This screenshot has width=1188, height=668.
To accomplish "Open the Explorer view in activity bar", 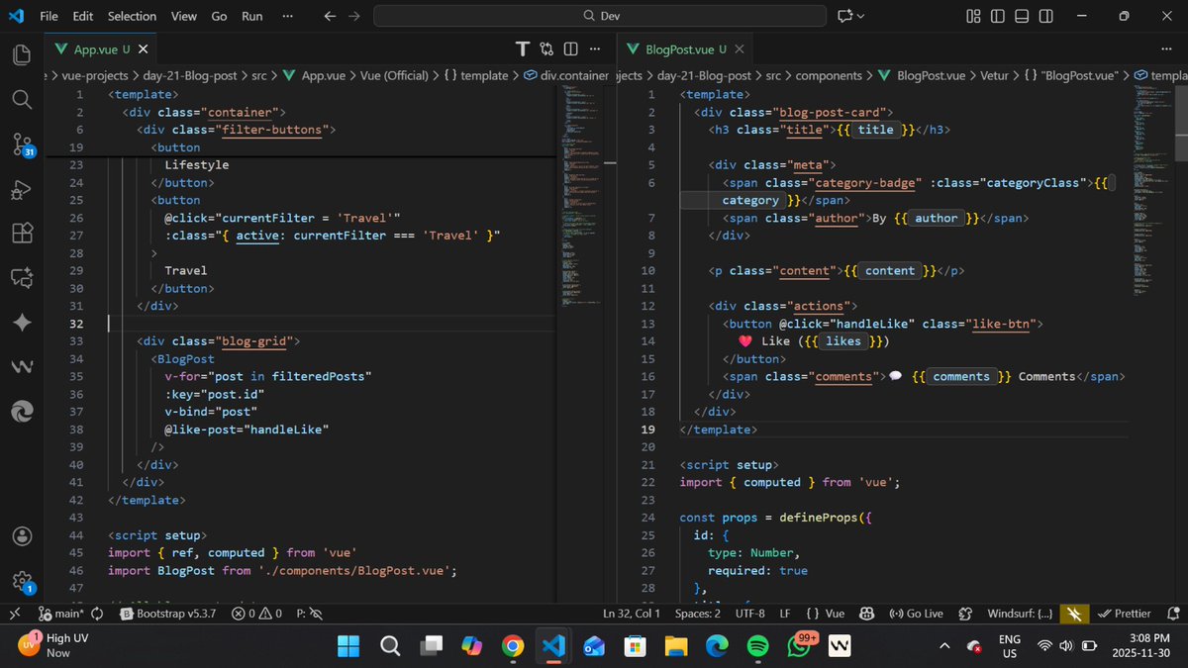I will (22, 55).
